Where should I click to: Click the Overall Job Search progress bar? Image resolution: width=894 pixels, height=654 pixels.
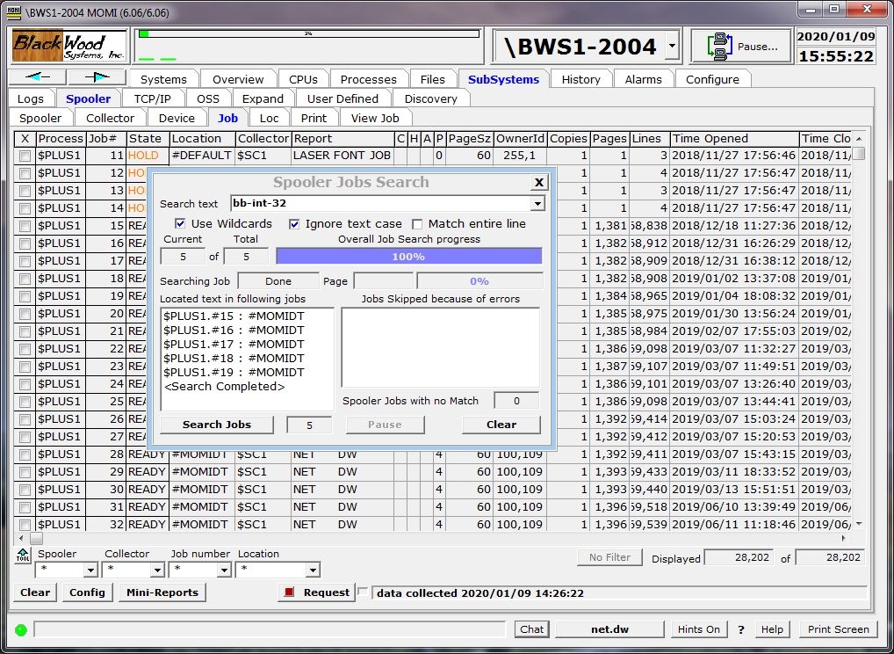pyautogui.click(x=408, y=257)
